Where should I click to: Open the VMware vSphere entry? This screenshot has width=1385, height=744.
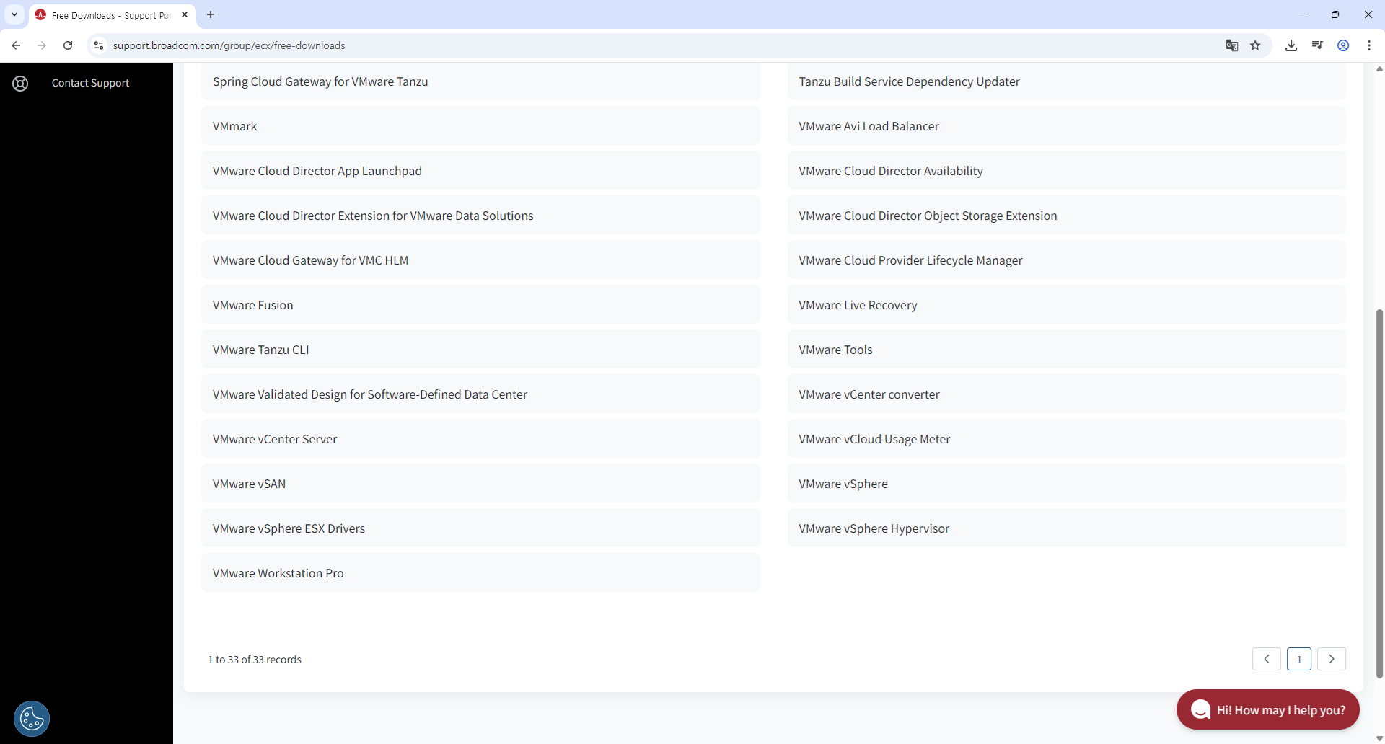[x=1067, y=484]
